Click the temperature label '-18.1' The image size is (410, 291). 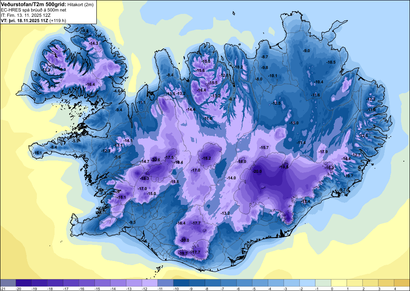coord(121,197)
